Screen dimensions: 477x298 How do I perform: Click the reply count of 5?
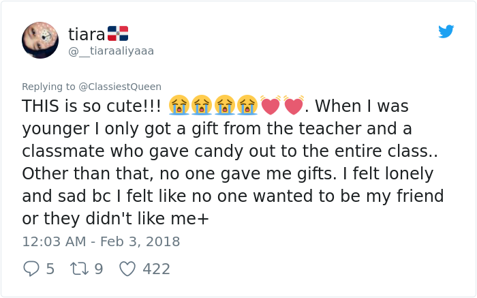50,269
